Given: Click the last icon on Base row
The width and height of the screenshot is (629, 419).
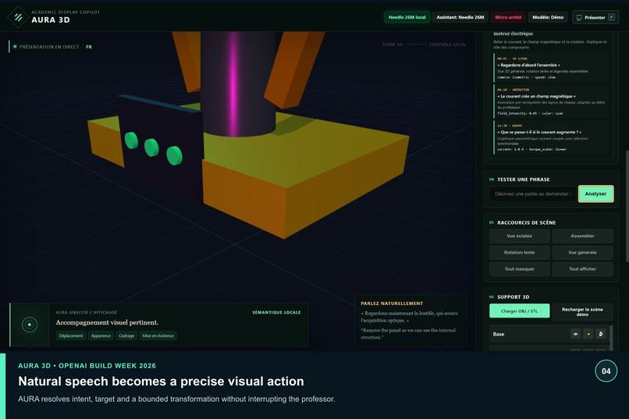Looking at the screenshot, I should point(601,334).
